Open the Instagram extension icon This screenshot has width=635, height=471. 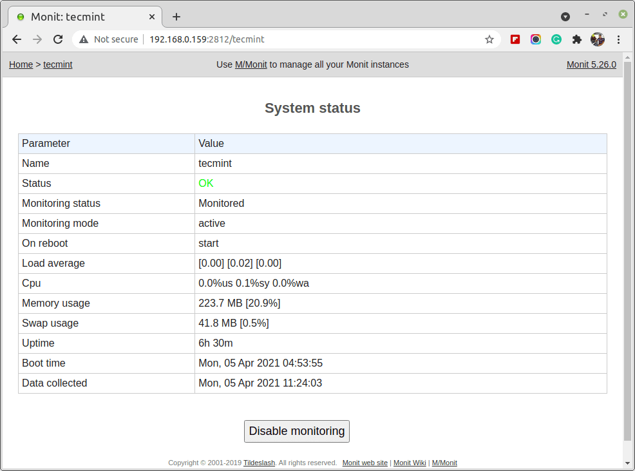tap(535, 39)
